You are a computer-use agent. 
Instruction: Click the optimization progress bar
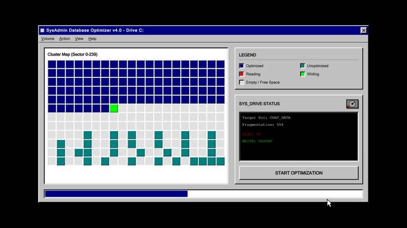pyautogui.click(x=203, y=194)
